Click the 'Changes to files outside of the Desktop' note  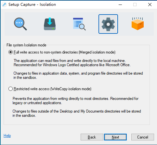click(x=77, y=113)
